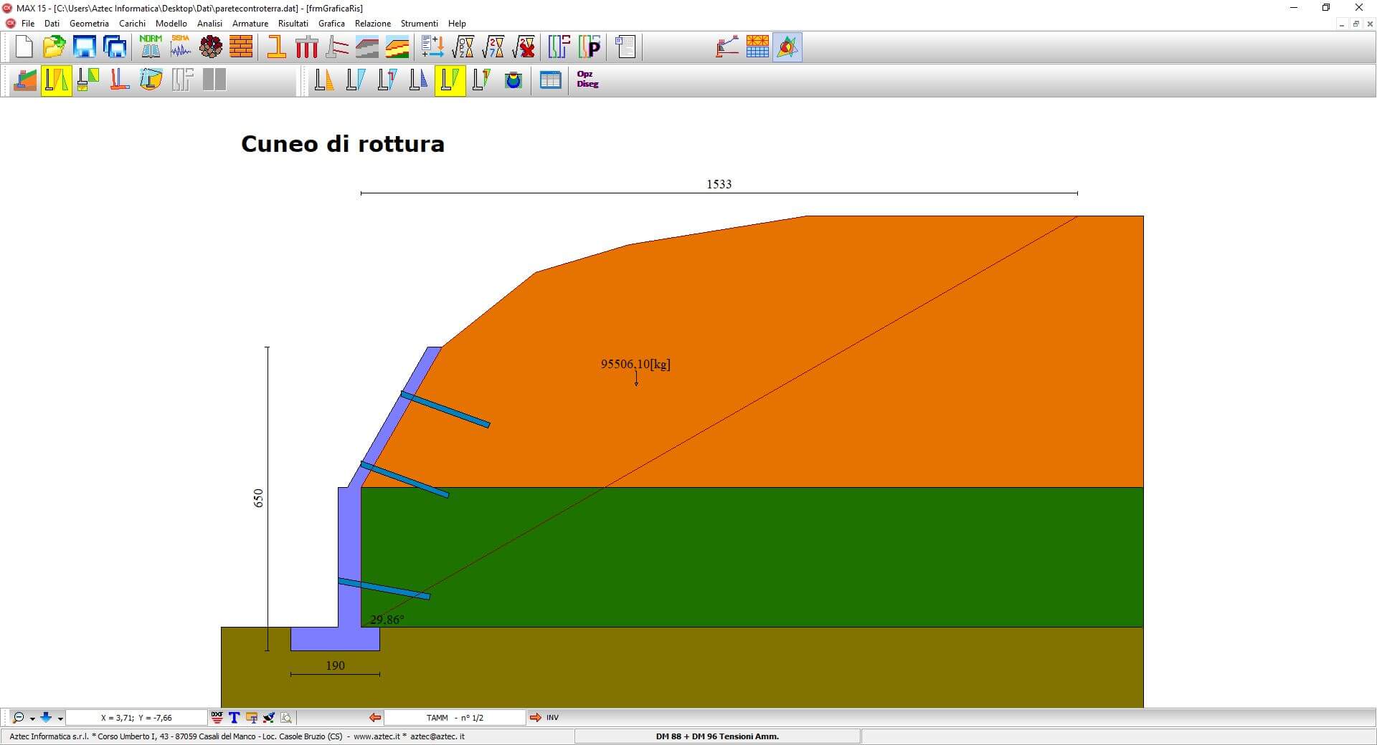The height and width of the screenshot is (745, 1377).
Task: Click the SISMA seismic parameters icon
Action: click(181, 47)
